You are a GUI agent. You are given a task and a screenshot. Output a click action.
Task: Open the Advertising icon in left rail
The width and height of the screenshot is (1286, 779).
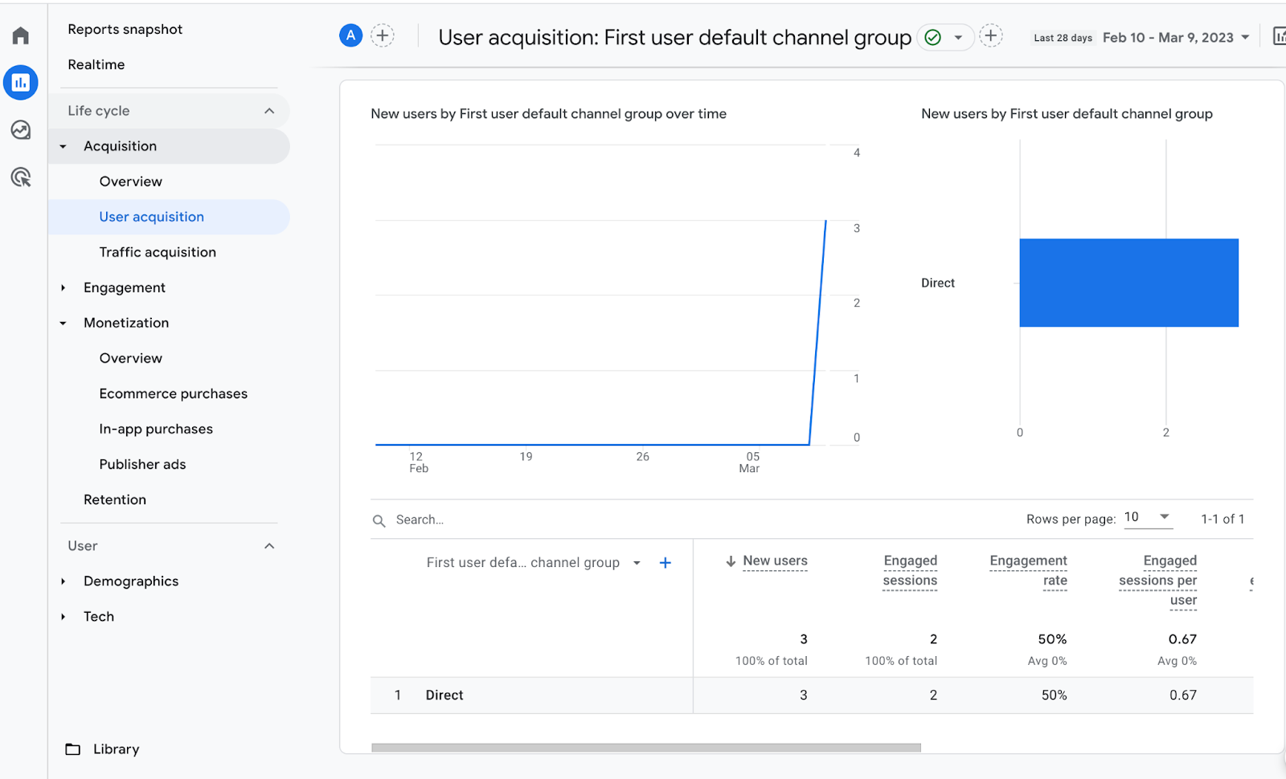coord(21,177)
